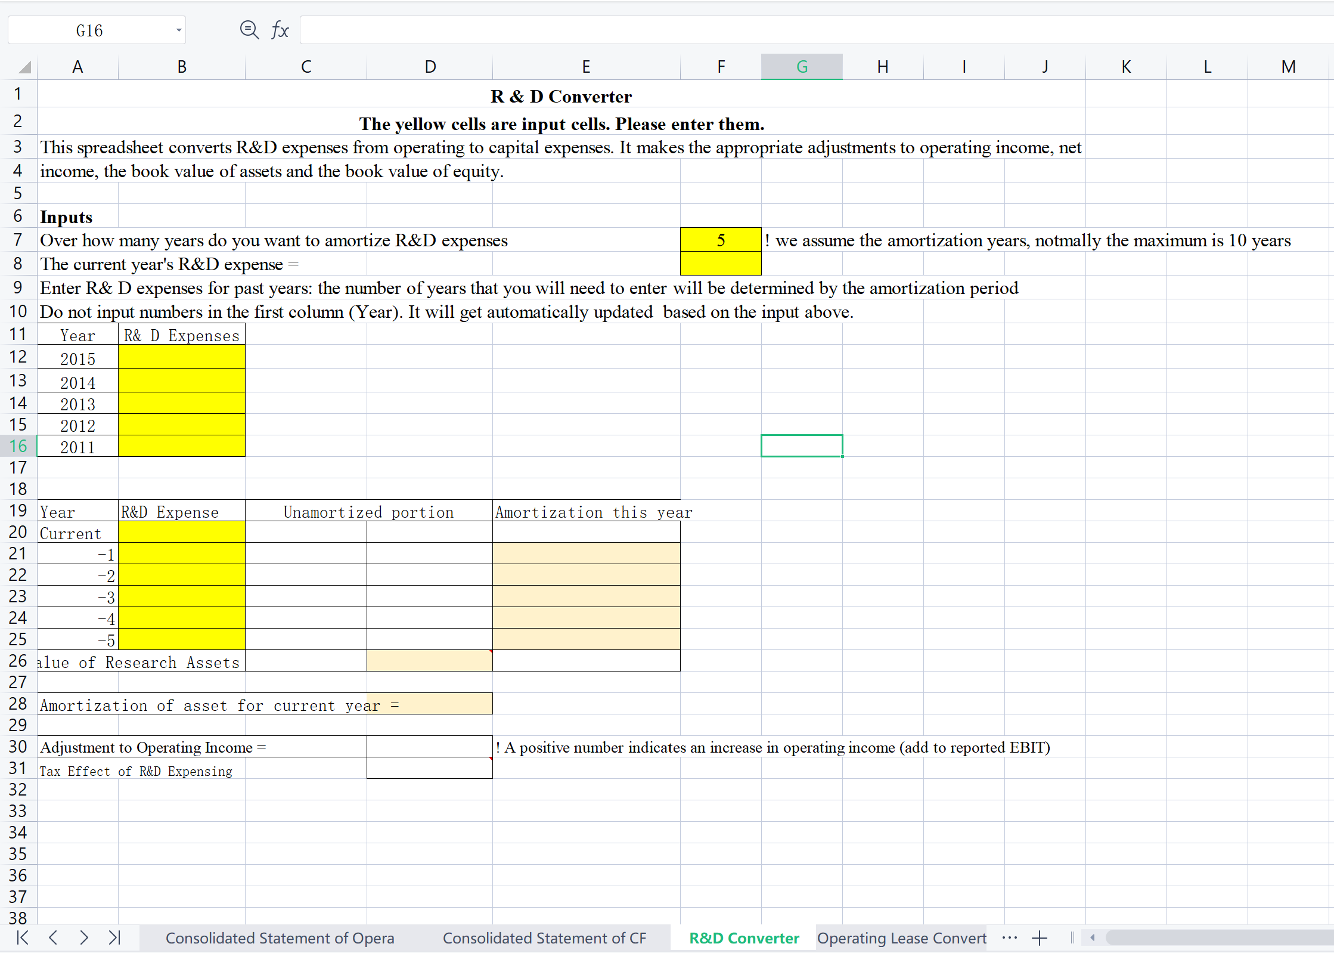Click yellow amortization years cell with 5

tap(721, 240)
